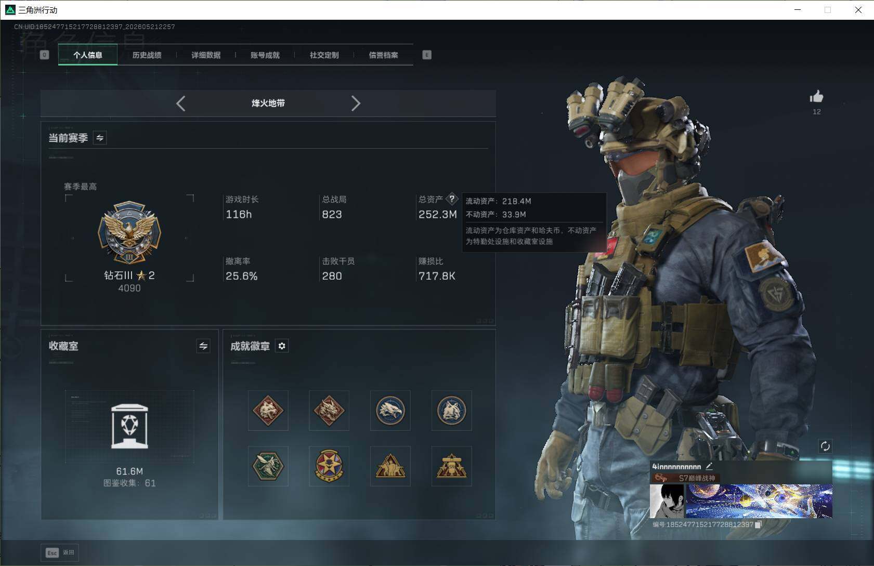
Task: Click the character rotate refresh icon
Action: click(825, 446)
